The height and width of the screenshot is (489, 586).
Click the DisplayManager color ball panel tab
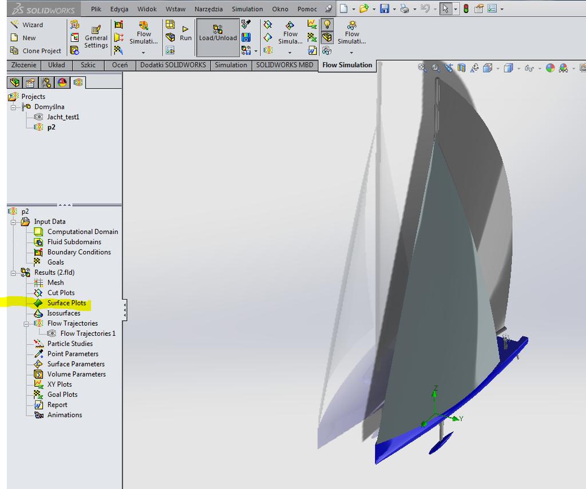tap(62, 82)
